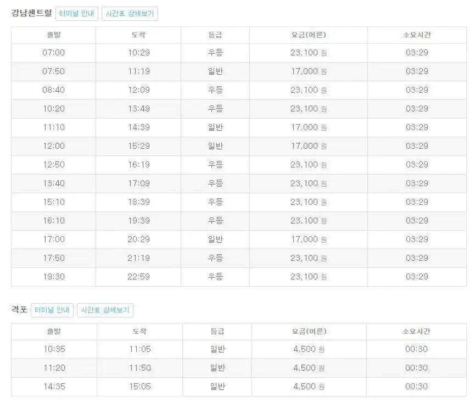
Task: Click the 19:39 arrival time
Action: pyautogui.click(x=139, y=221)
